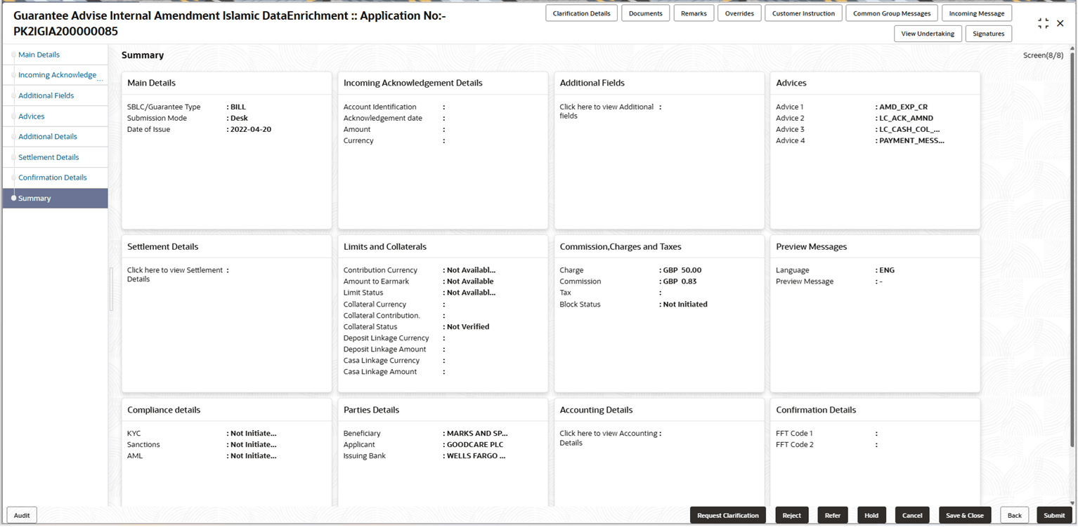Click the truncated LC_CASH_COL advice value
The height and width of the screenshot is (527, 1078).
(x=909, y=130)
